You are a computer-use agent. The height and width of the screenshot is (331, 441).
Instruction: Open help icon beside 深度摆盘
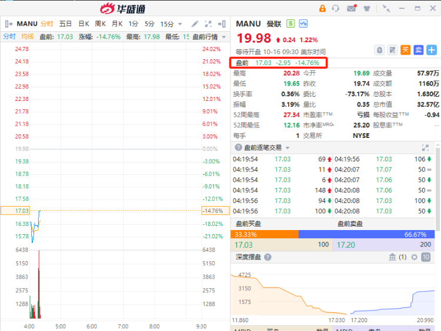coord(268,257)
